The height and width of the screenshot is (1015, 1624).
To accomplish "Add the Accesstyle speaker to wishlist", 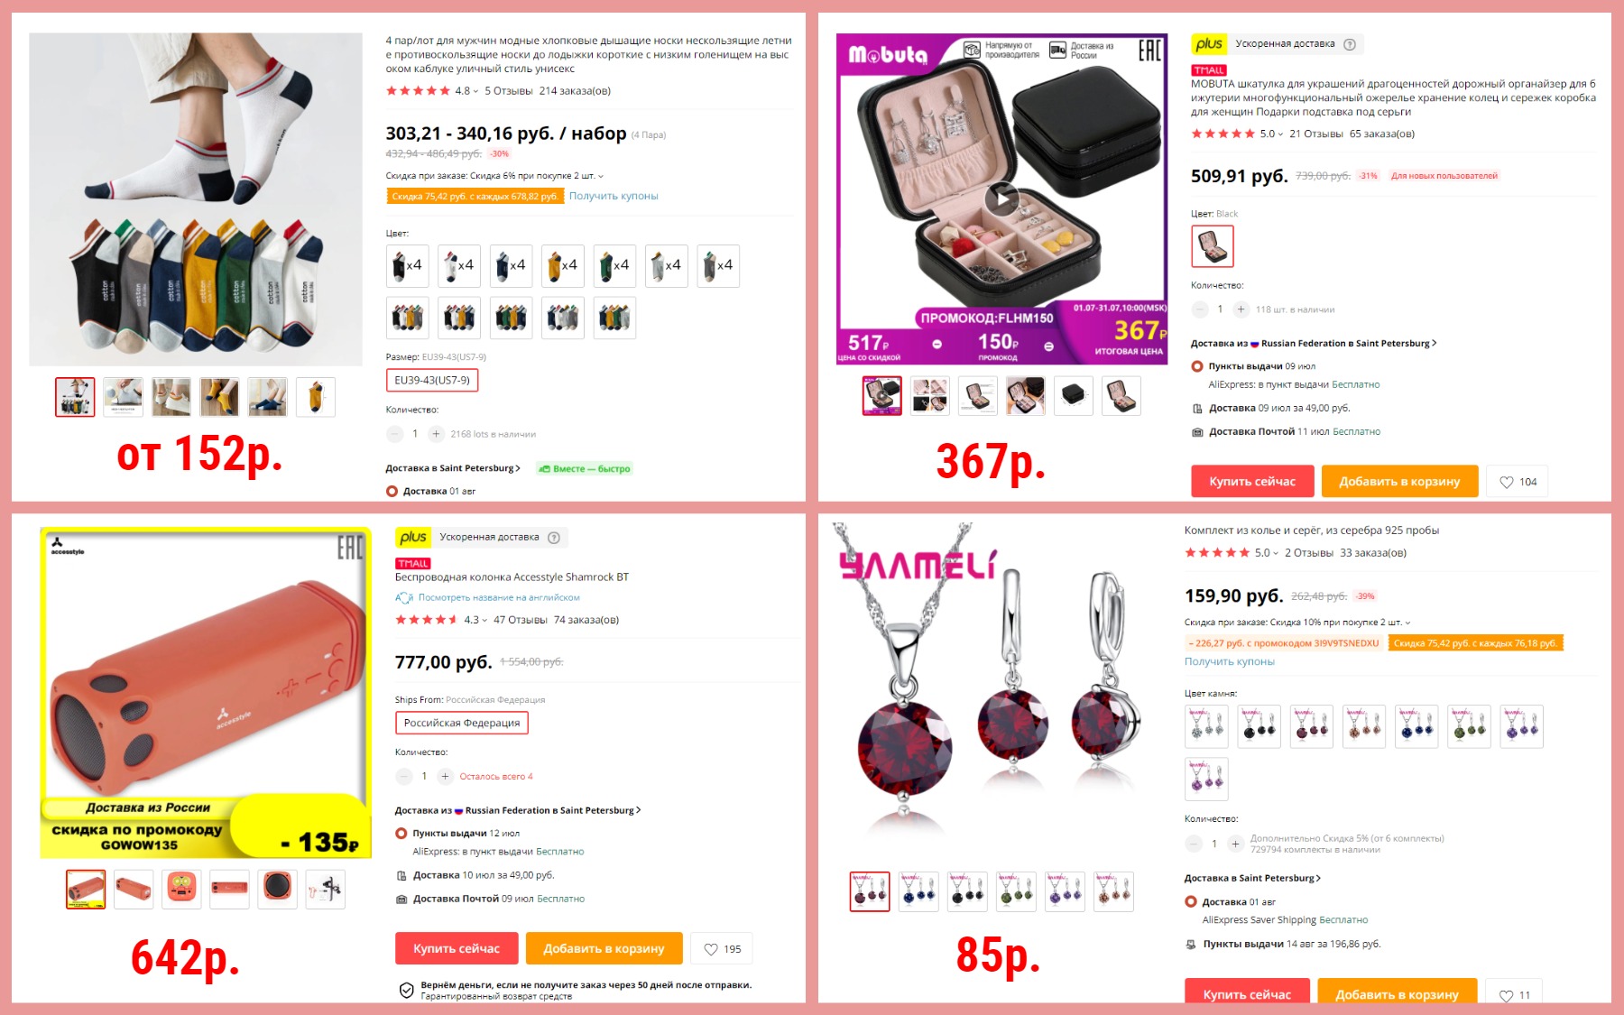I will 722,949.
